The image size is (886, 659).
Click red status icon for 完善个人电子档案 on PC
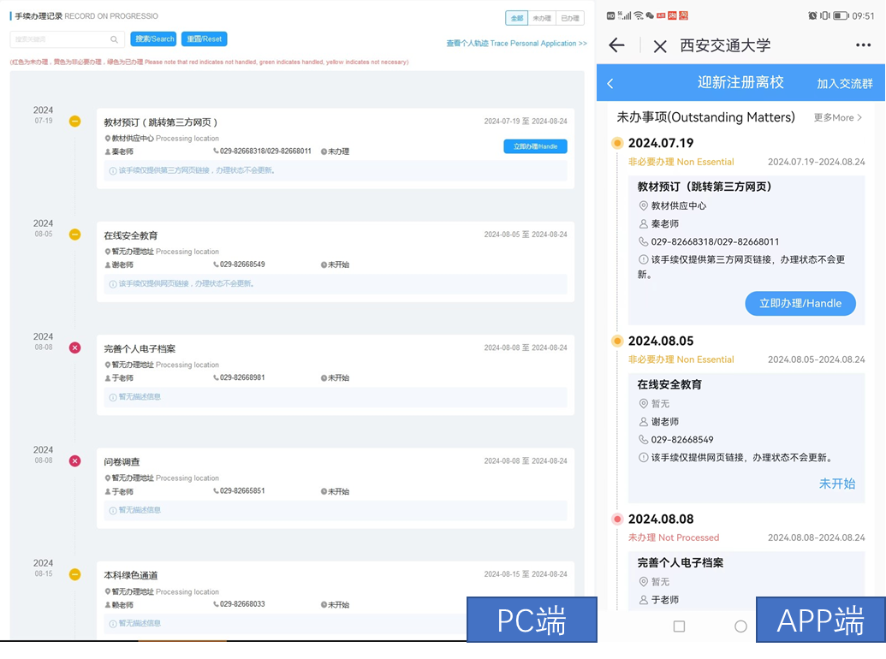(74, 347)
